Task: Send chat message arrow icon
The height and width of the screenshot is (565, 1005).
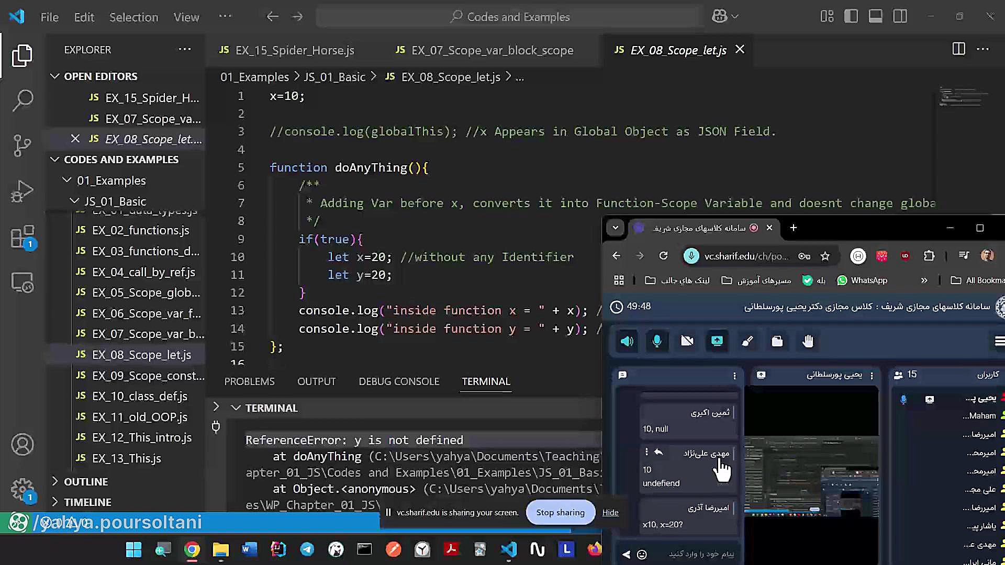Action: 626,555
